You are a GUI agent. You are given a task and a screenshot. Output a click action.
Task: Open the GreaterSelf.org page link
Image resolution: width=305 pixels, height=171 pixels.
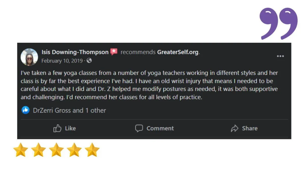tap(178, 52)
